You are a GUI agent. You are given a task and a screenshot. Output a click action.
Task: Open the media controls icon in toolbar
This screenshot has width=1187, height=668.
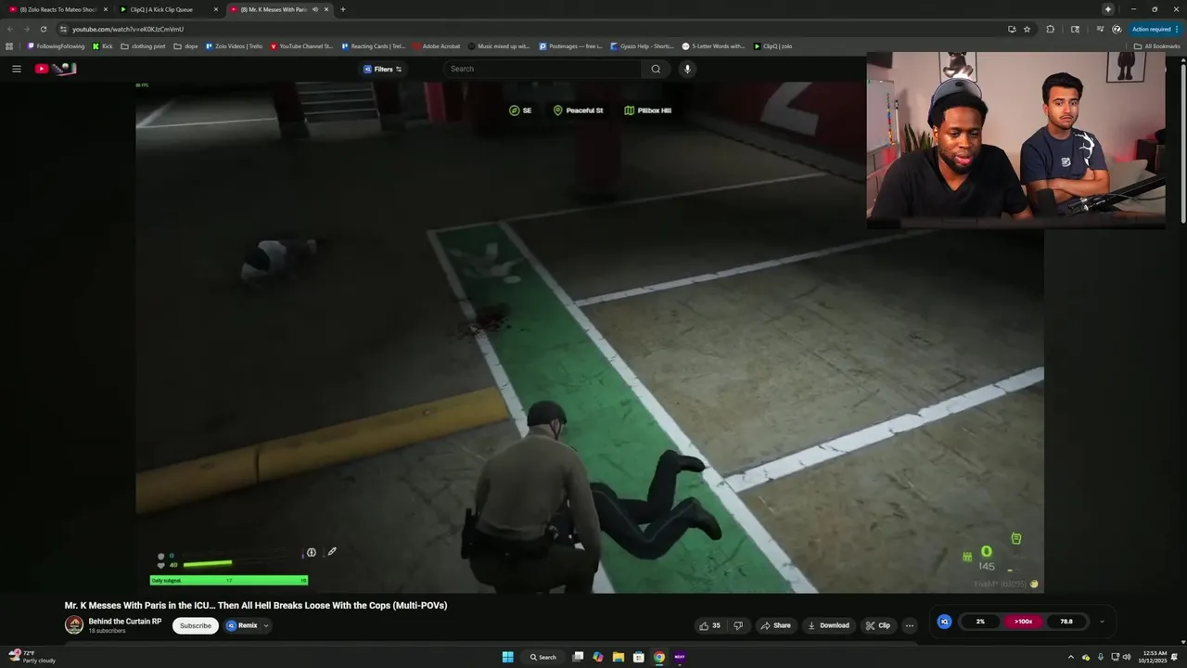click(x=1100, y=29)
